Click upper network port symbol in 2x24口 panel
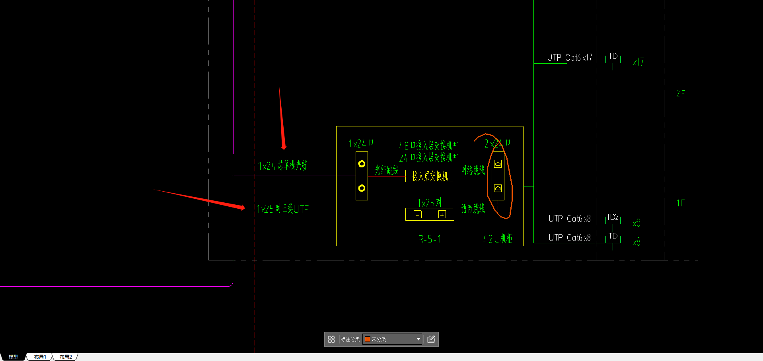 [498, 164]
